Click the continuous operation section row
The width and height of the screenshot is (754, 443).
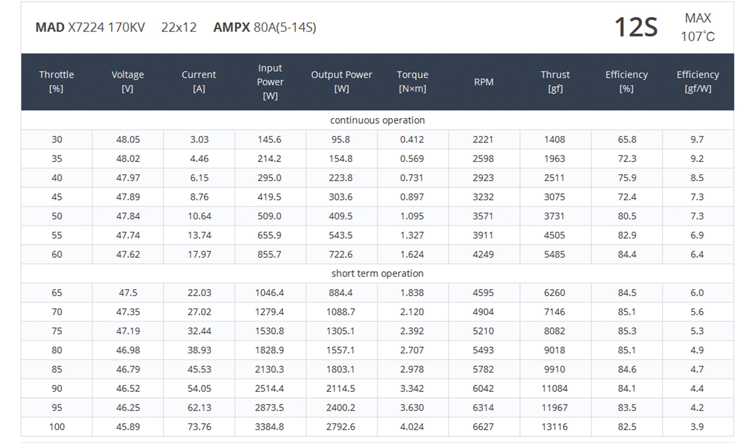coord(377,120)
